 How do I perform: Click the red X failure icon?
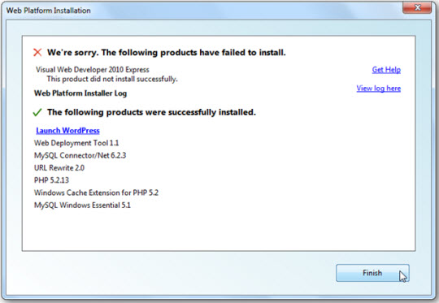click(37, 52)
